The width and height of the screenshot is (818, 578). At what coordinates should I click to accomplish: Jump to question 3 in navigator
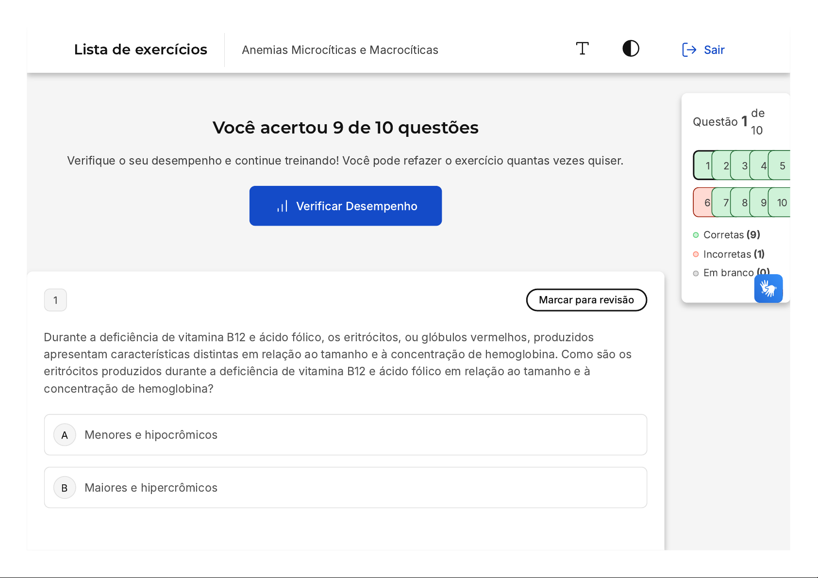743,166
